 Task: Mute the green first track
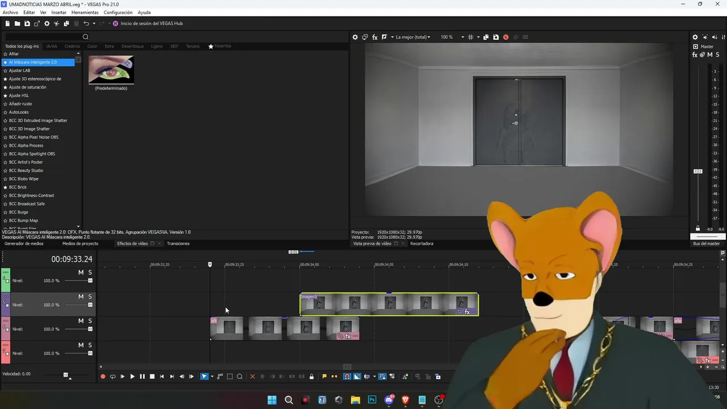(x=81, y=273)
